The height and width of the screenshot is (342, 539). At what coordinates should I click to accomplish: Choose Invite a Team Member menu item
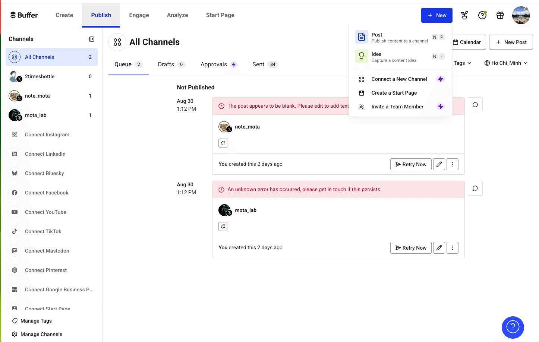click(x=400, y=107)
